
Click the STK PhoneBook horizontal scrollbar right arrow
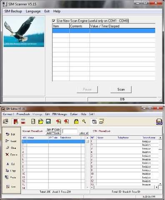click(x=157, y=187)
